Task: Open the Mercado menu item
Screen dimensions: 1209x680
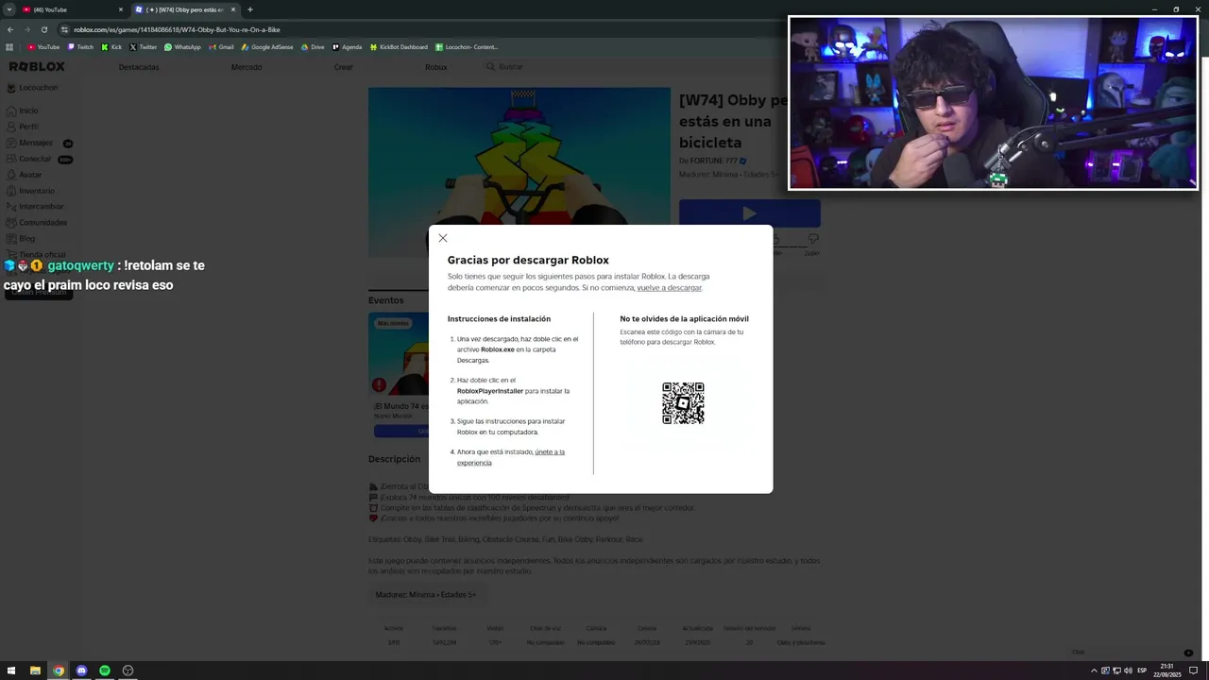Action: coord(247,67)
